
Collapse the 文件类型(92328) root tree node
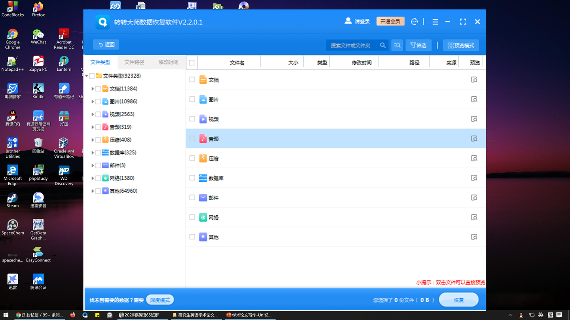coord(87,76)
